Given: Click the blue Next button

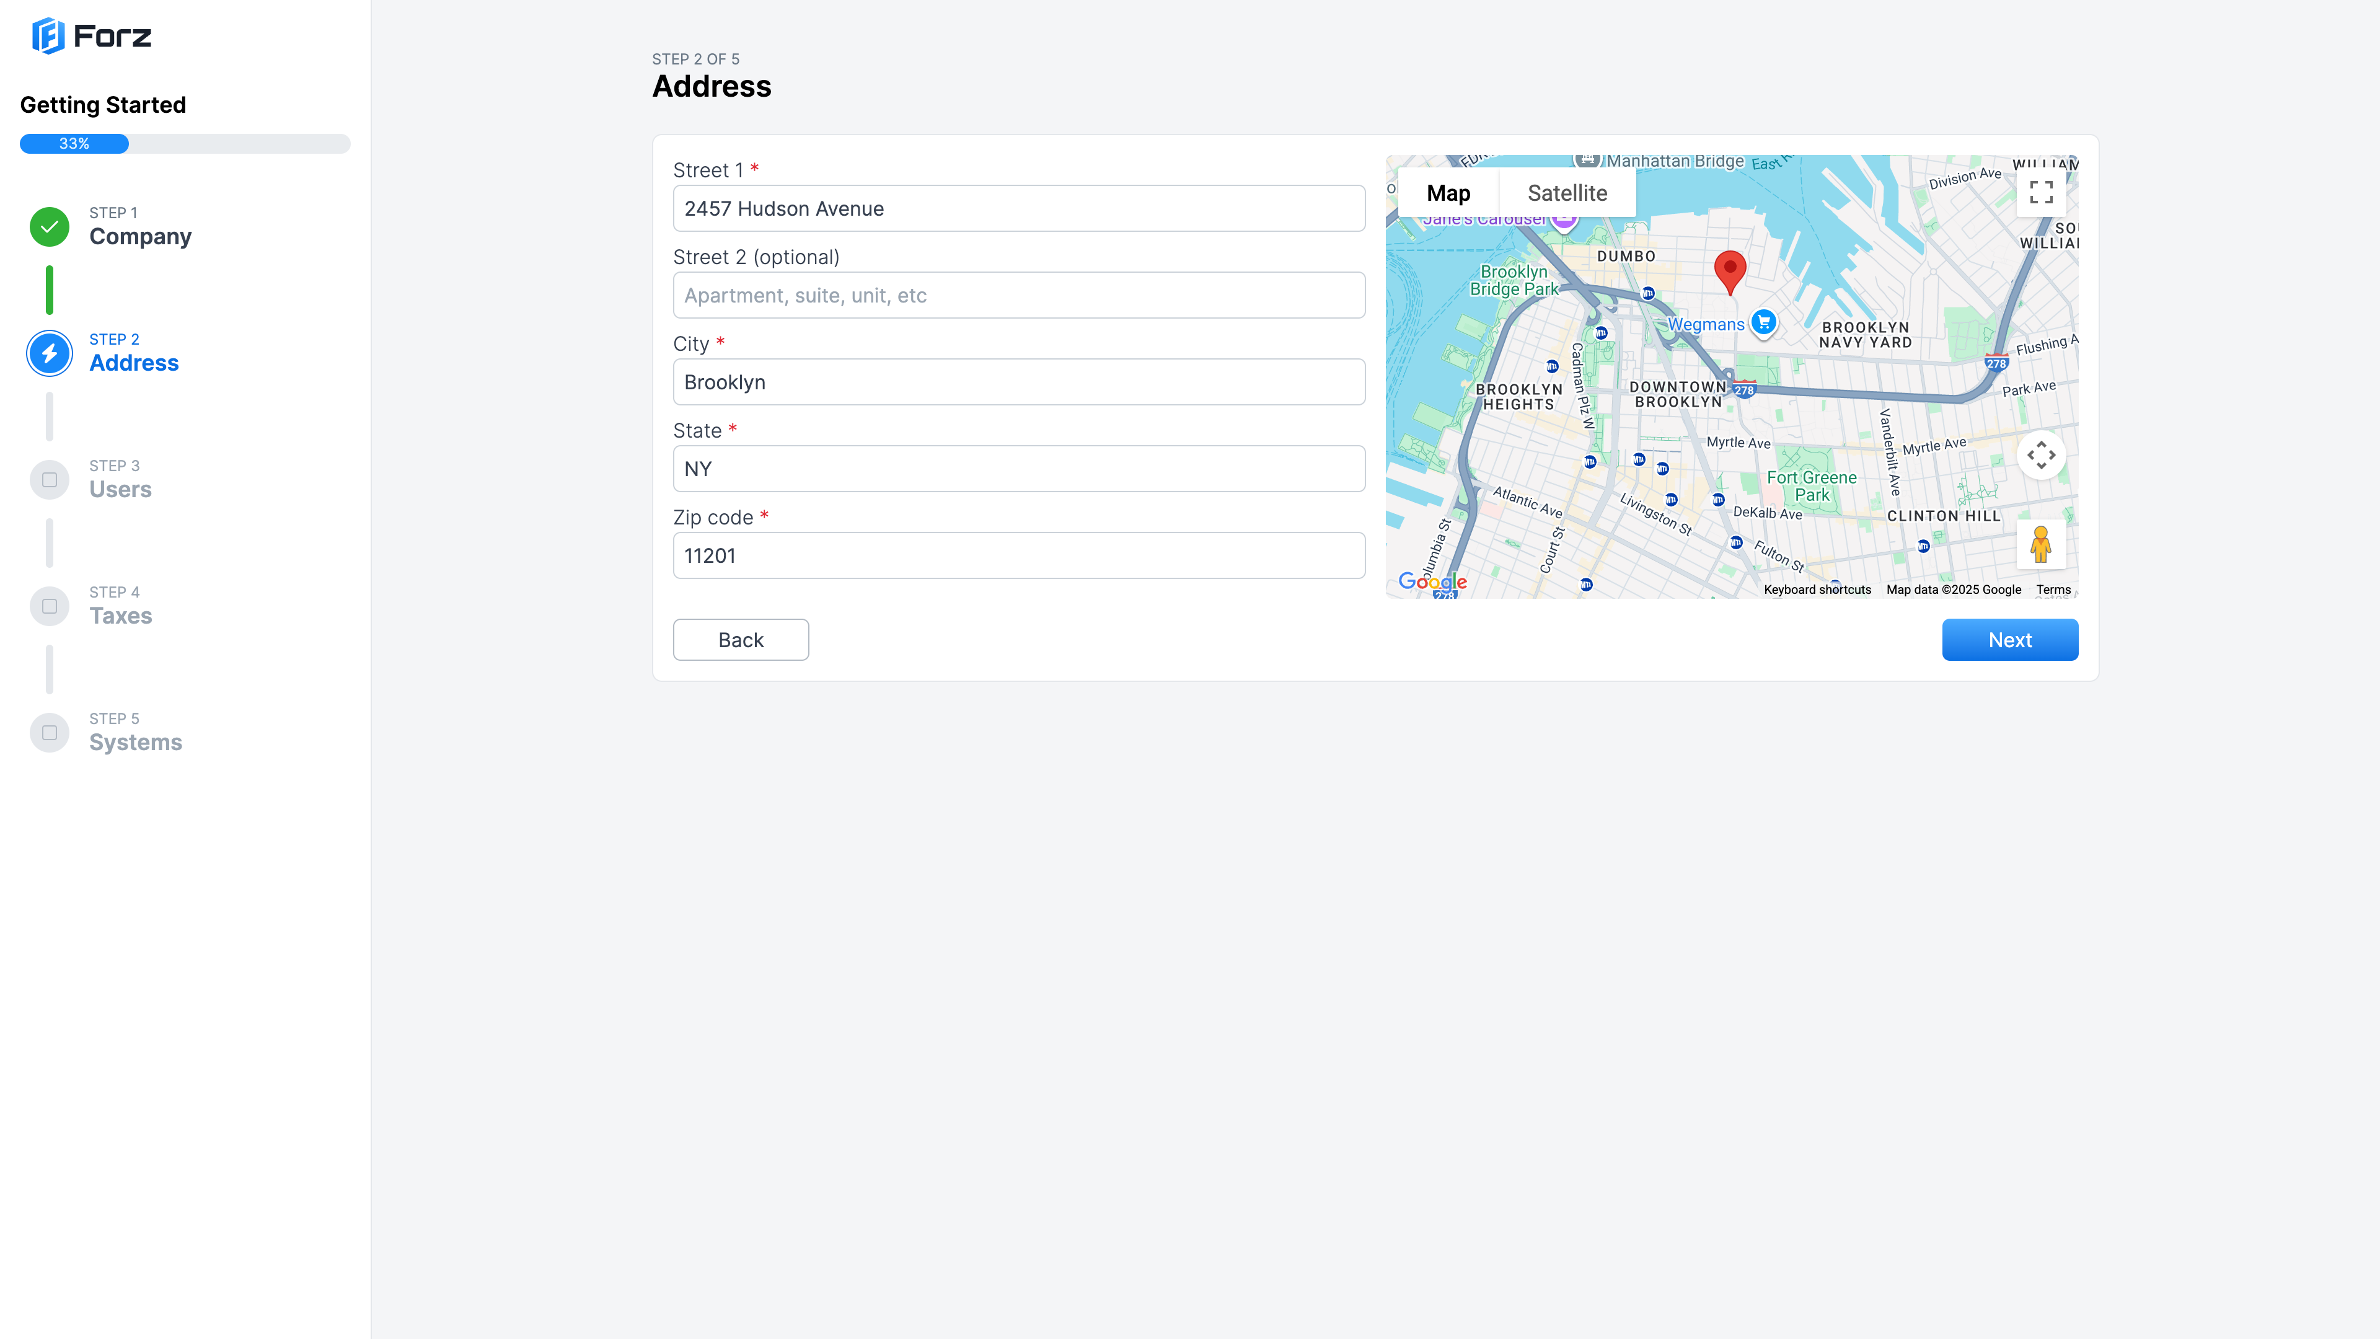Looking at the screenshot, I should coord(2009,640).
